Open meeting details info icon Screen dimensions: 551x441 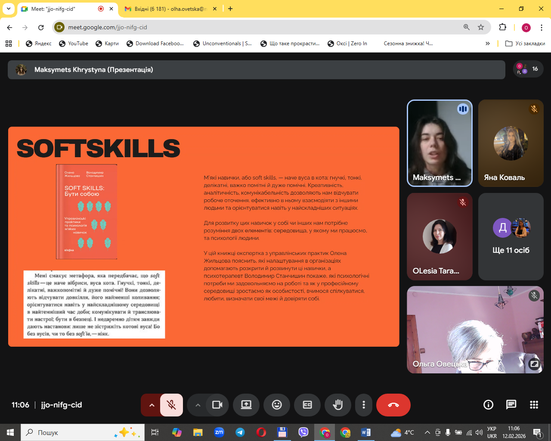(488, 404)
